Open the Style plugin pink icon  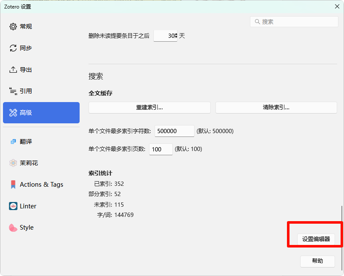[x=13, y=228]
